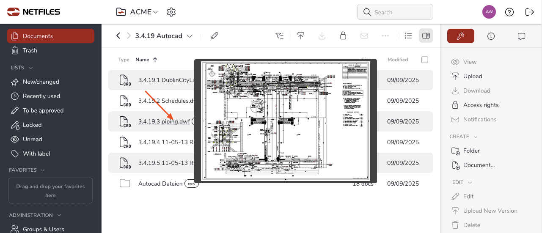Viewport: 542px width, 233px height.
Task: Open the filter options icon in toolbar
Action: click(279, 36)
